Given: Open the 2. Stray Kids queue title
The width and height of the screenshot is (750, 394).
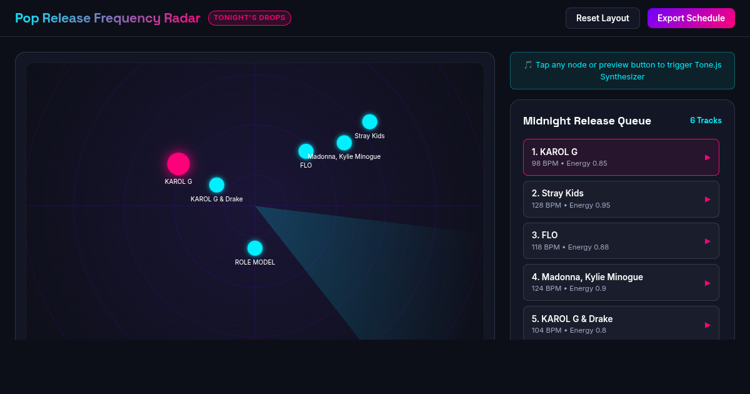Looking at the screenshot, I should (x=557, y=193).
